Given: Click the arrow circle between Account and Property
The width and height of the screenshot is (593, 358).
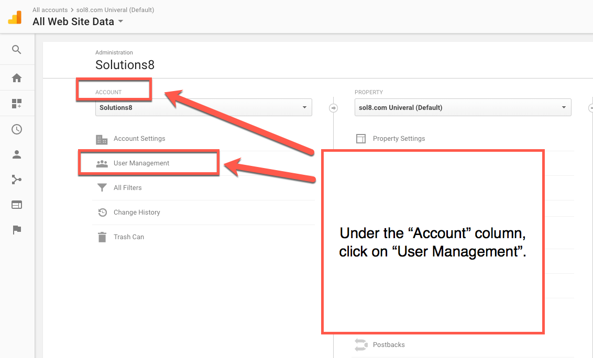Looking at the screenshot, I should pyautogui.click(x=333, y=108).
